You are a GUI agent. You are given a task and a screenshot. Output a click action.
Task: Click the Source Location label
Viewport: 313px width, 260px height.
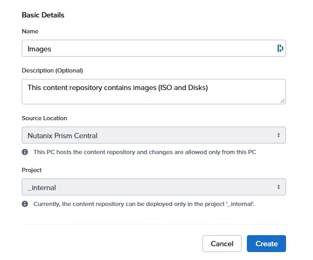tap(44, 118)
